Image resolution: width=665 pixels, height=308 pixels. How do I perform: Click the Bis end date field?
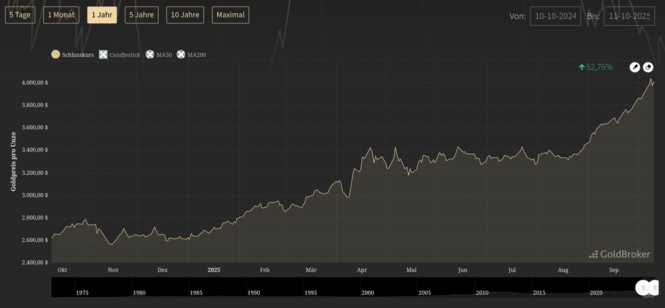(630, 16)
